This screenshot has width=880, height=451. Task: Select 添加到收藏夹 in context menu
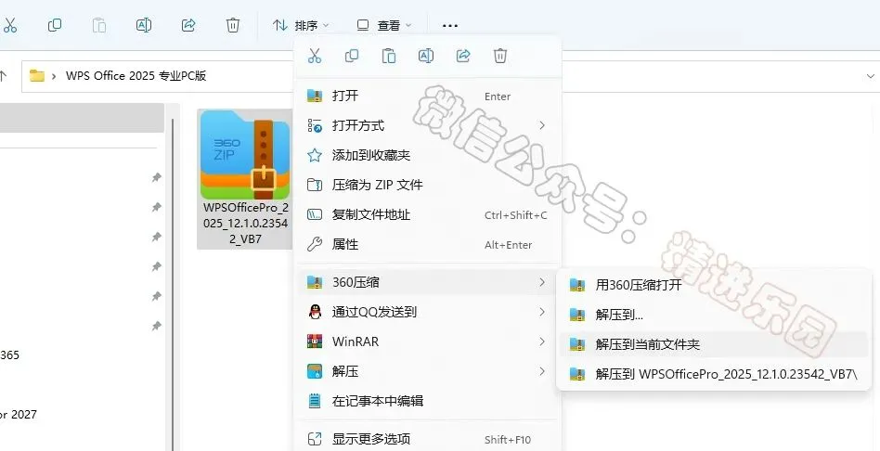(428, 155)
